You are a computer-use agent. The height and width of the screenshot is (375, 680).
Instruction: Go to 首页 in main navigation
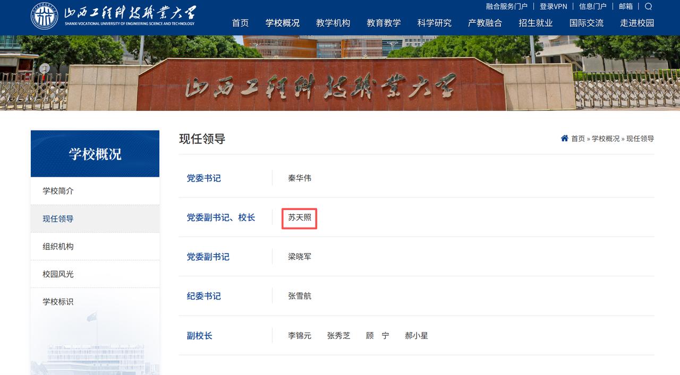[x=240, y=23]
